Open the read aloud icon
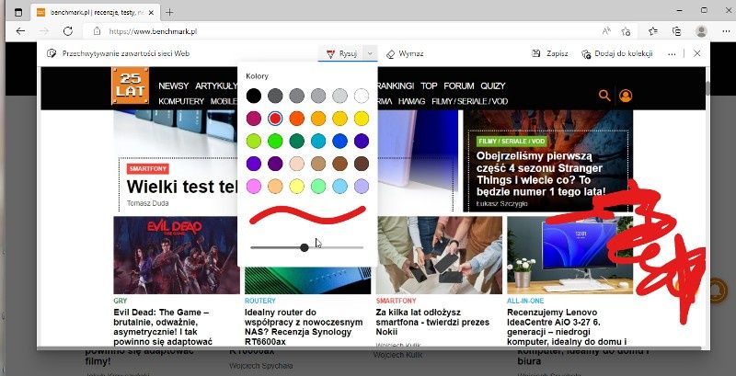Viewport: 736px width, 376px height. 606,31
